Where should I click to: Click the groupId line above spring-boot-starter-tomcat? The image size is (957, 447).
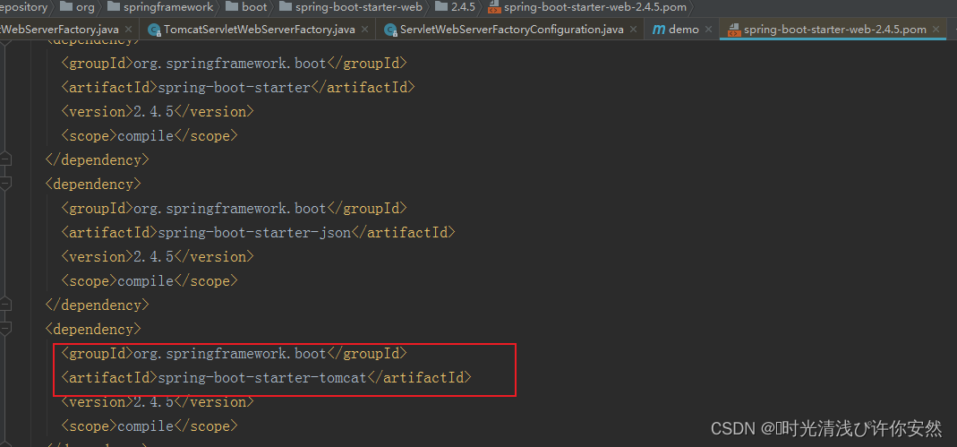233,354
